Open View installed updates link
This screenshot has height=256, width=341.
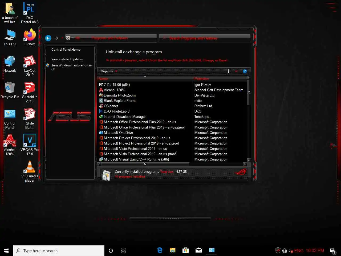pyautogui.click(x=67, y=59)
